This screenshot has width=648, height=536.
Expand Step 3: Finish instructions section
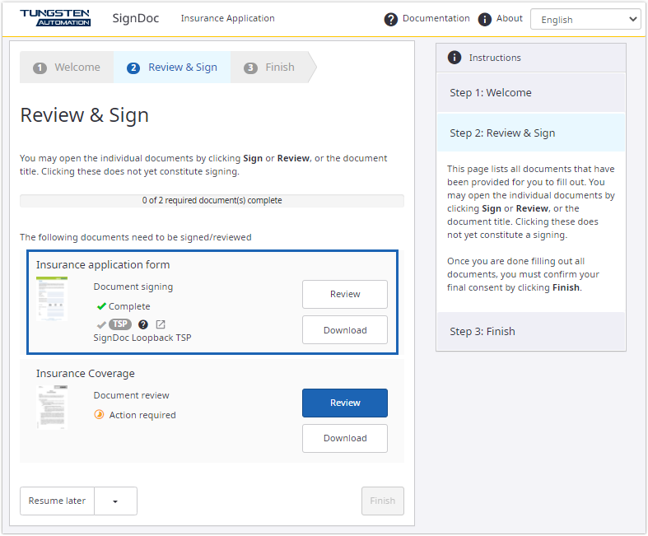[x=530, y=331]
